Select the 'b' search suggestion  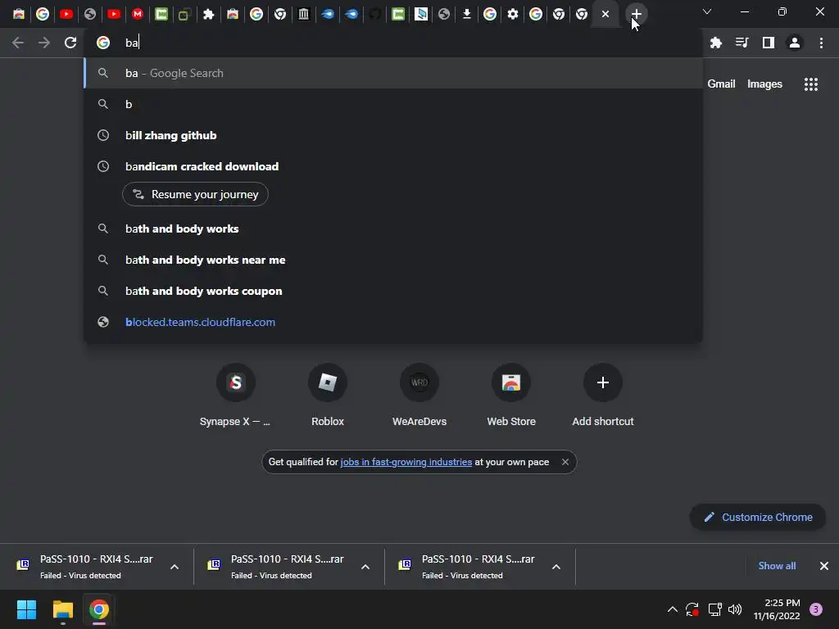tap(393, 104)
